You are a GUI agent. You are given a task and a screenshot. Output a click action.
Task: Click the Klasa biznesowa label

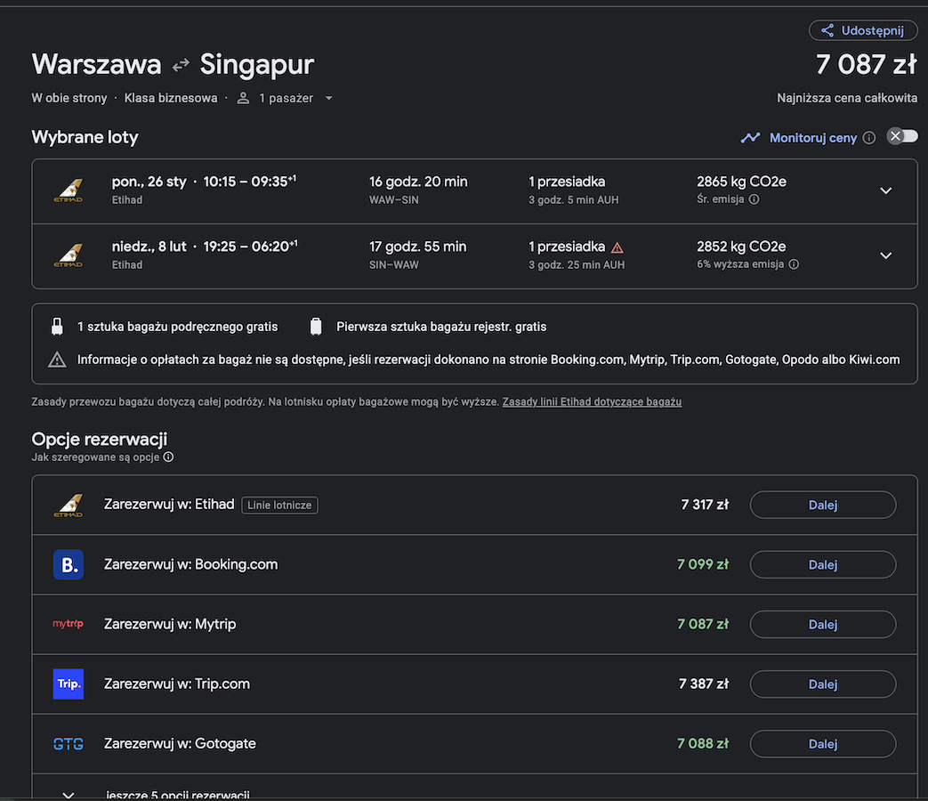point(171,98)
